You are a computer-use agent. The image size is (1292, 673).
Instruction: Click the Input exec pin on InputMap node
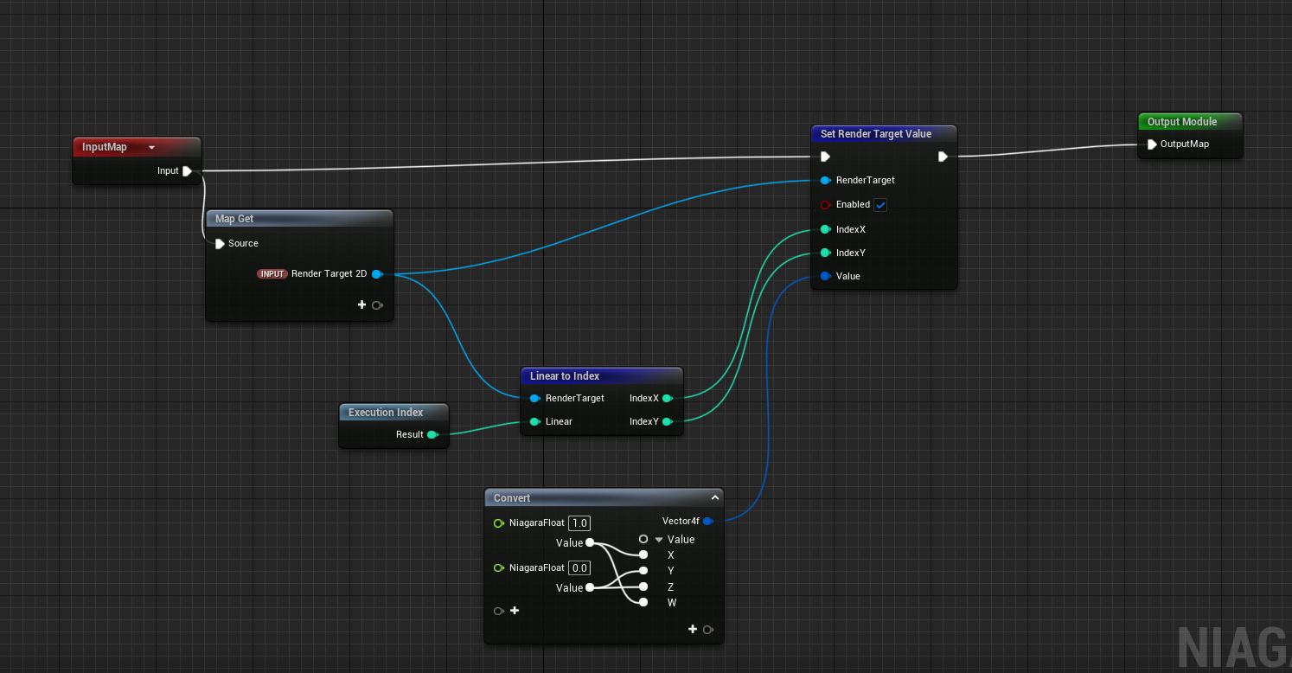pyautogui.click(x=187, y=171)
